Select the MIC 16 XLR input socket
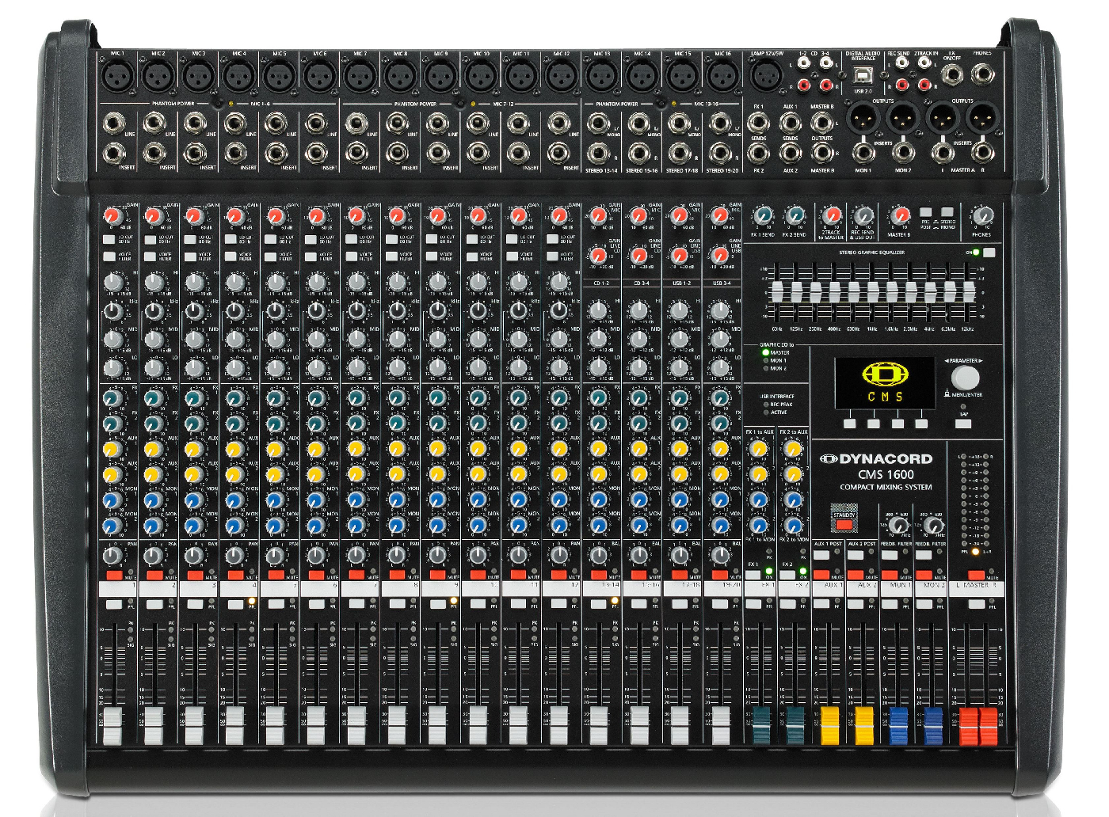 (x=723, y=77)
